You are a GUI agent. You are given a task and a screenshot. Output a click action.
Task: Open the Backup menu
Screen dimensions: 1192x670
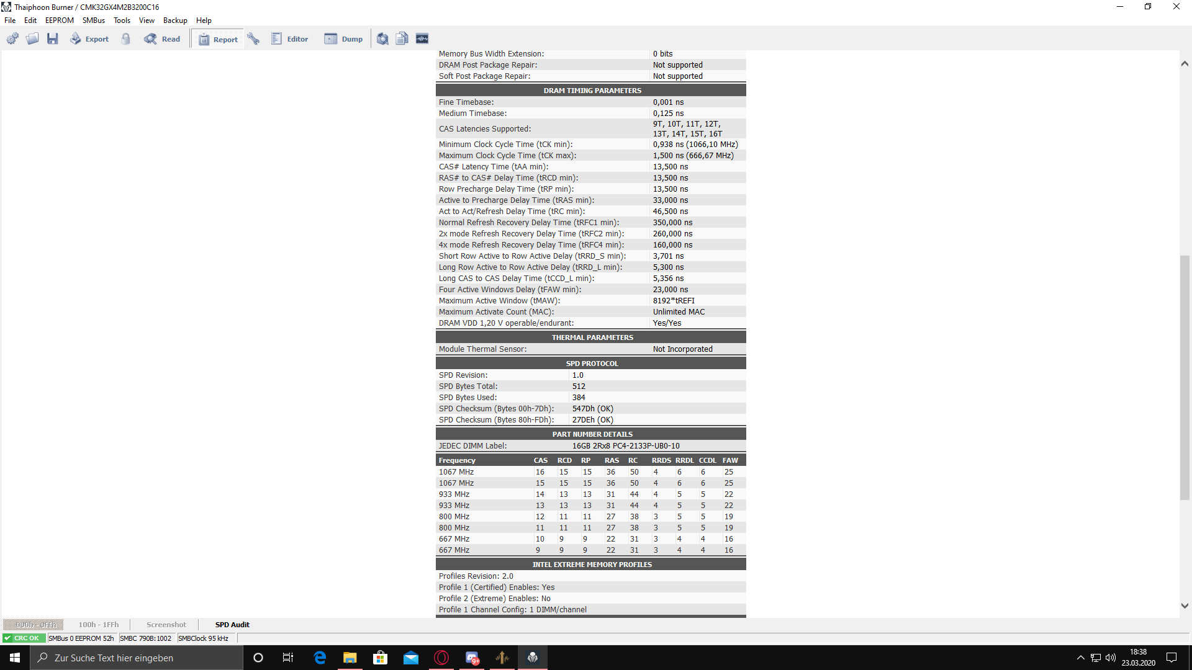(175, 20)
